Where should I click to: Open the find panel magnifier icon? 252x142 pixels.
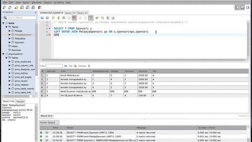point(102,18)
